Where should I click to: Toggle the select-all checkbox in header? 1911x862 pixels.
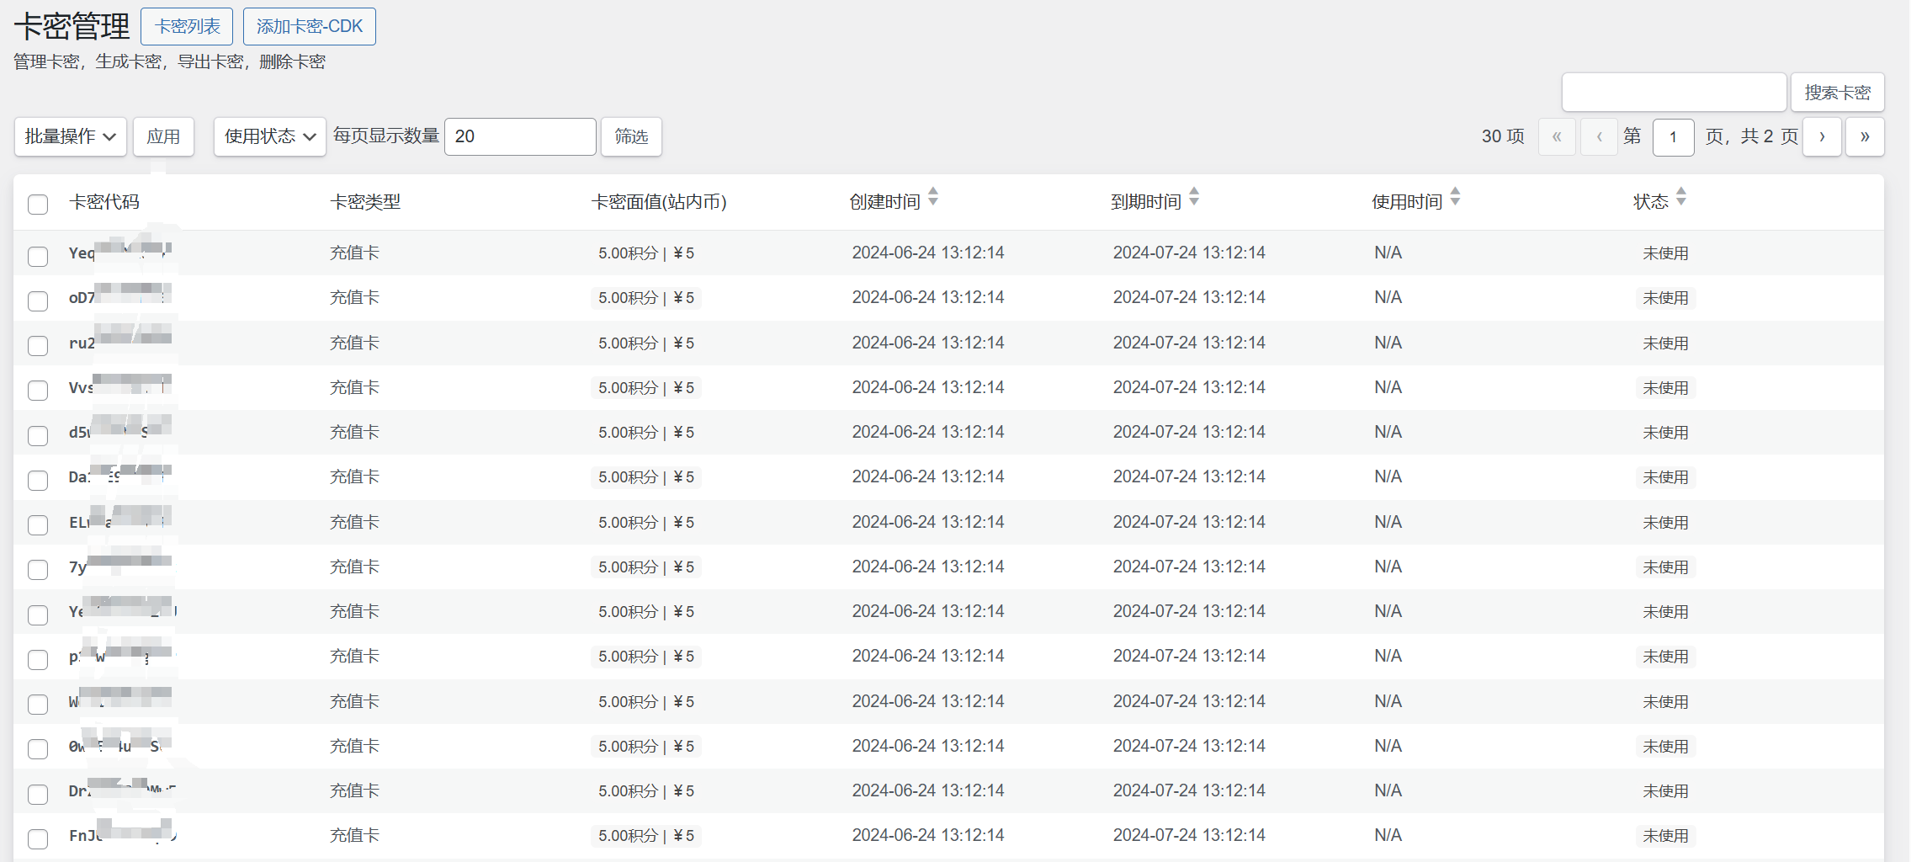tap(38, 205)
